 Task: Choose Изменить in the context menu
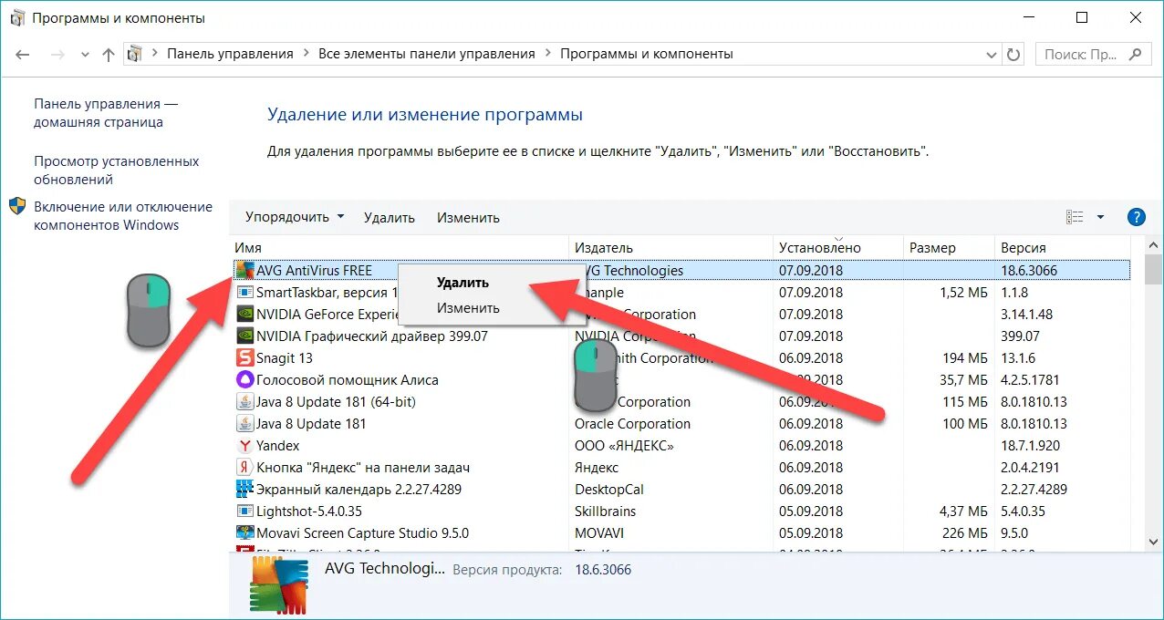point(468,308)
